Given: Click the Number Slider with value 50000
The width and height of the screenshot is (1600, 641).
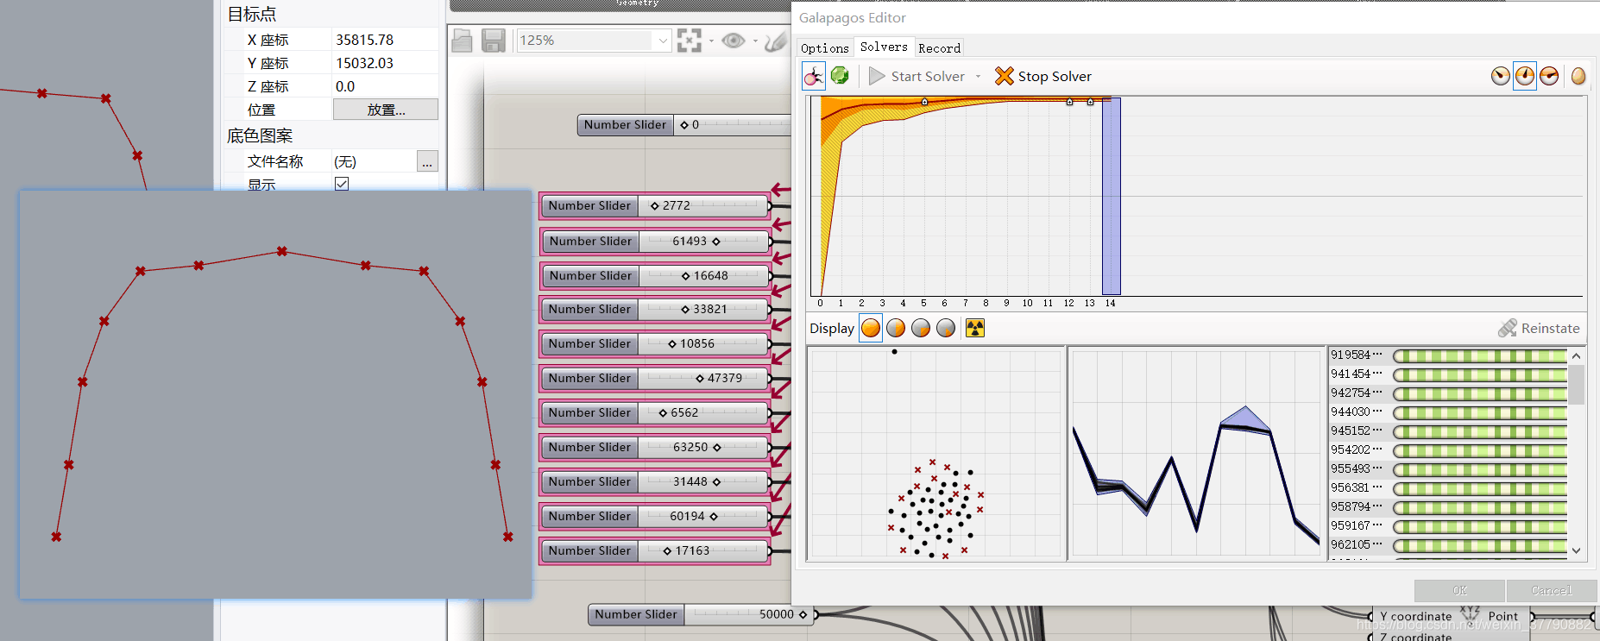Looking at the screenshot, I should 701,614.
